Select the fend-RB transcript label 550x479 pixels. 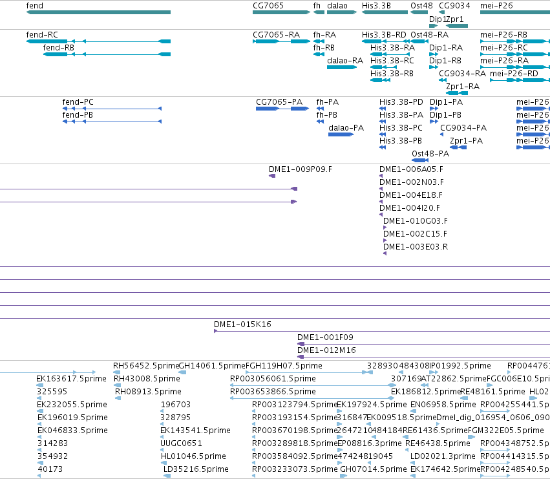pyautogui.click(x=59, y=48)
